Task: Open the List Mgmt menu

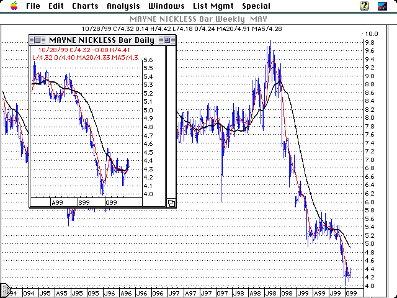Action: point(213,6)
